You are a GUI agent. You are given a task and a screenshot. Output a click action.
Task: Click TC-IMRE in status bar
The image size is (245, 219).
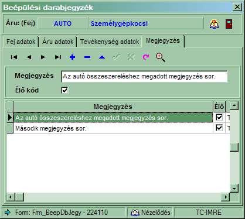[209, 213]
